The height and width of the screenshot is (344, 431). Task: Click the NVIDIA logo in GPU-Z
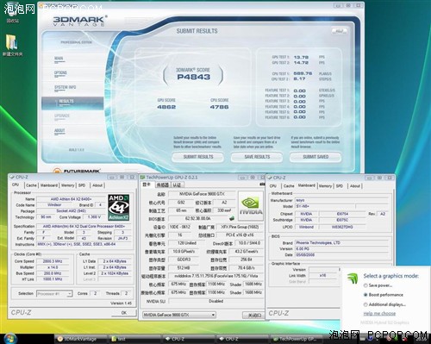[251, 205]
